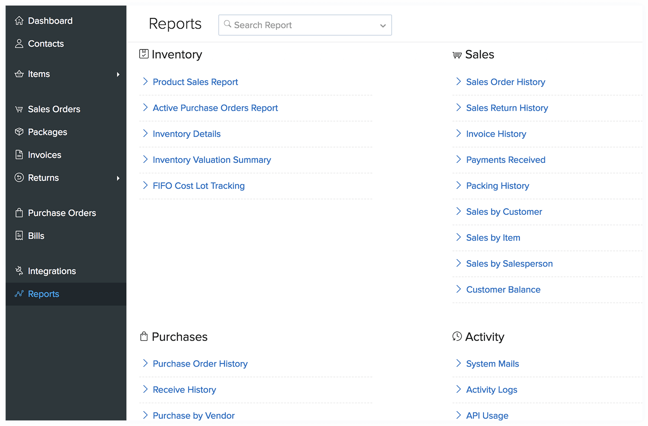Open Purchase Orders via the bag icon
The height and width of the screenshot is (426, 648).
click(x=19, y=212)
